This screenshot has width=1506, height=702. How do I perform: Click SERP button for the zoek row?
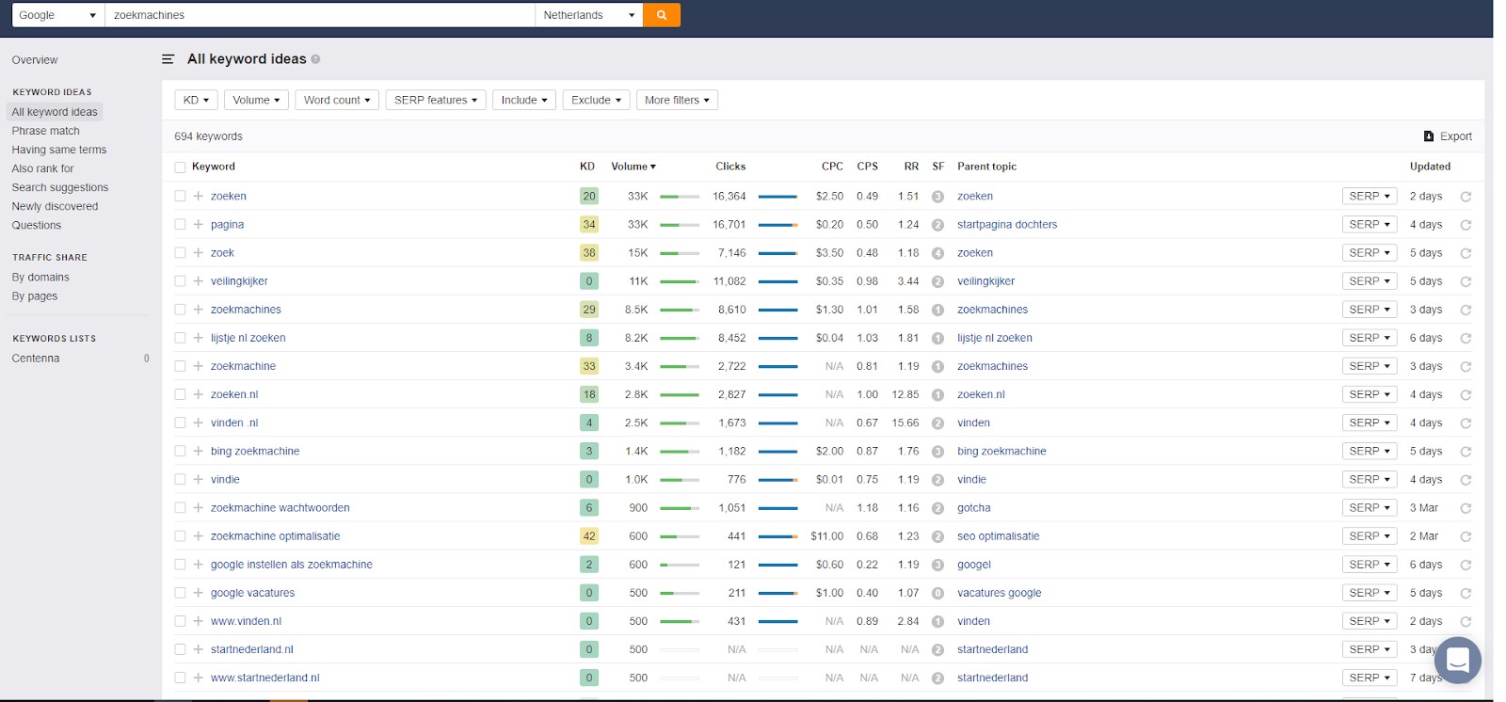tap(1369, 253)
